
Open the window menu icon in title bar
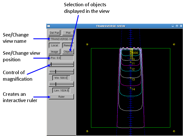click(x=49, y=26)
